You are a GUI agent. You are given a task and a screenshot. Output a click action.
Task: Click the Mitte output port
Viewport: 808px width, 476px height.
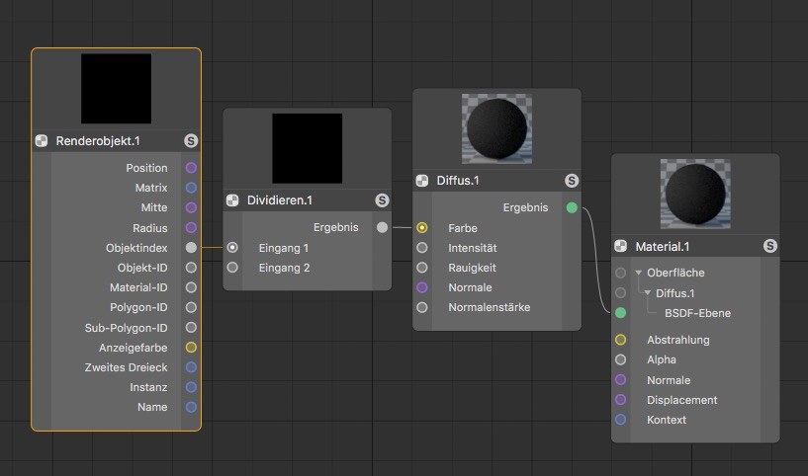click(x=191, y=207)
